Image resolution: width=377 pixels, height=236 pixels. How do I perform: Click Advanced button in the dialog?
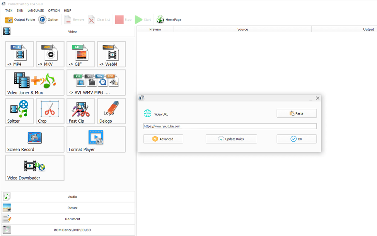tap(163, 139)
